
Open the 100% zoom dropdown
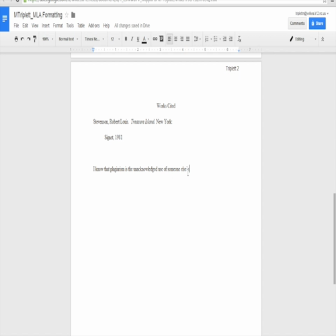coord(48,39)
